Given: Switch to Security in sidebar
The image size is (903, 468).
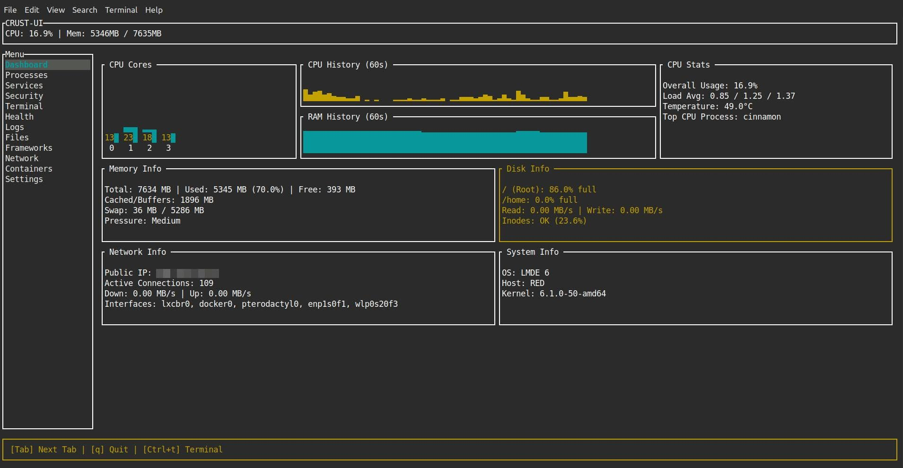Looking at the screenshot, I should tap(24, 96).
